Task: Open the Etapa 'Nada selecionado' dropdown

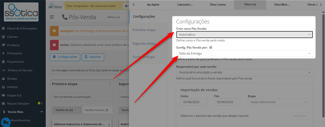Action: [278, 102]
